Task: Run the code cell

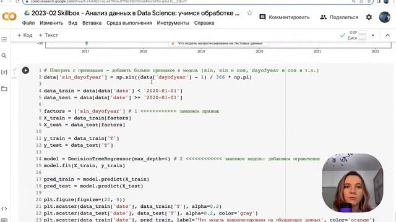Action: (x=25, y=70)
